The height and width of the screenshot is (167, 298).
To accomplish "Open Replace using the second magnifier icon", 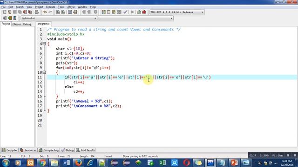I will (x=63, y=12).
